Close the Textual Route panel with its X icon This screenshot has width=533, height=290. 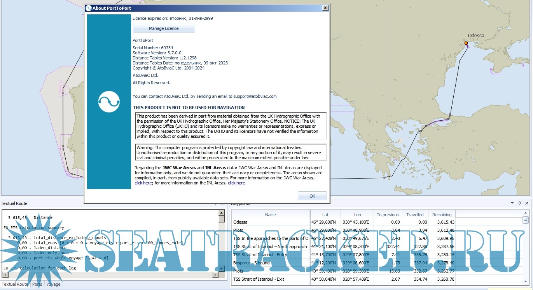(222, 205)
